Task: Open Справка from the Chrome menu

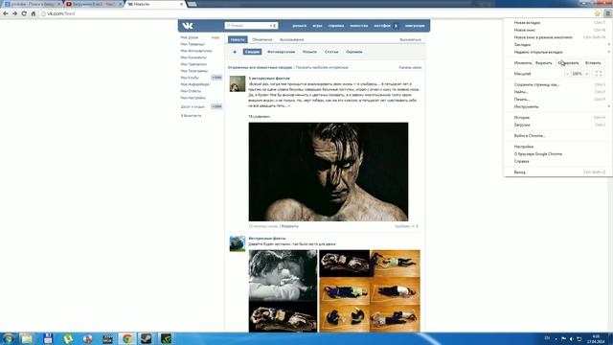Action: (x=557, y=161)
